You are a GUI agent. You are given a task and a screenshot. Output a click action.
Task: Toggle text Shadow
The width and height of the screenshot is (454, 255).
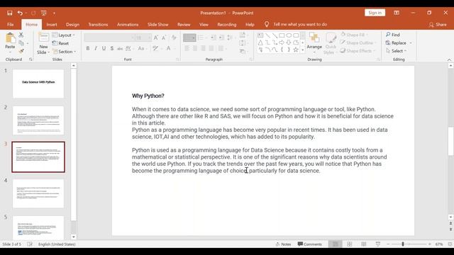pos(112,48)
